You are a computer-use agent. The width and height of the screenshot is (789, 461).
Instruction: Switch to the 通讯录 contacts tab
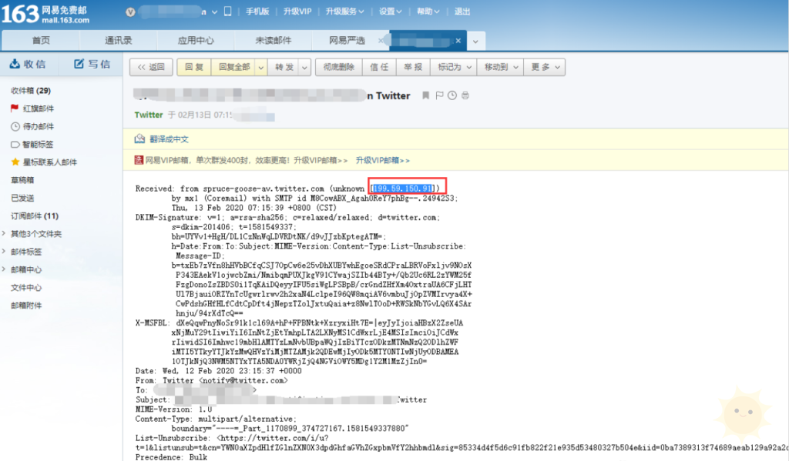point(118,40)
